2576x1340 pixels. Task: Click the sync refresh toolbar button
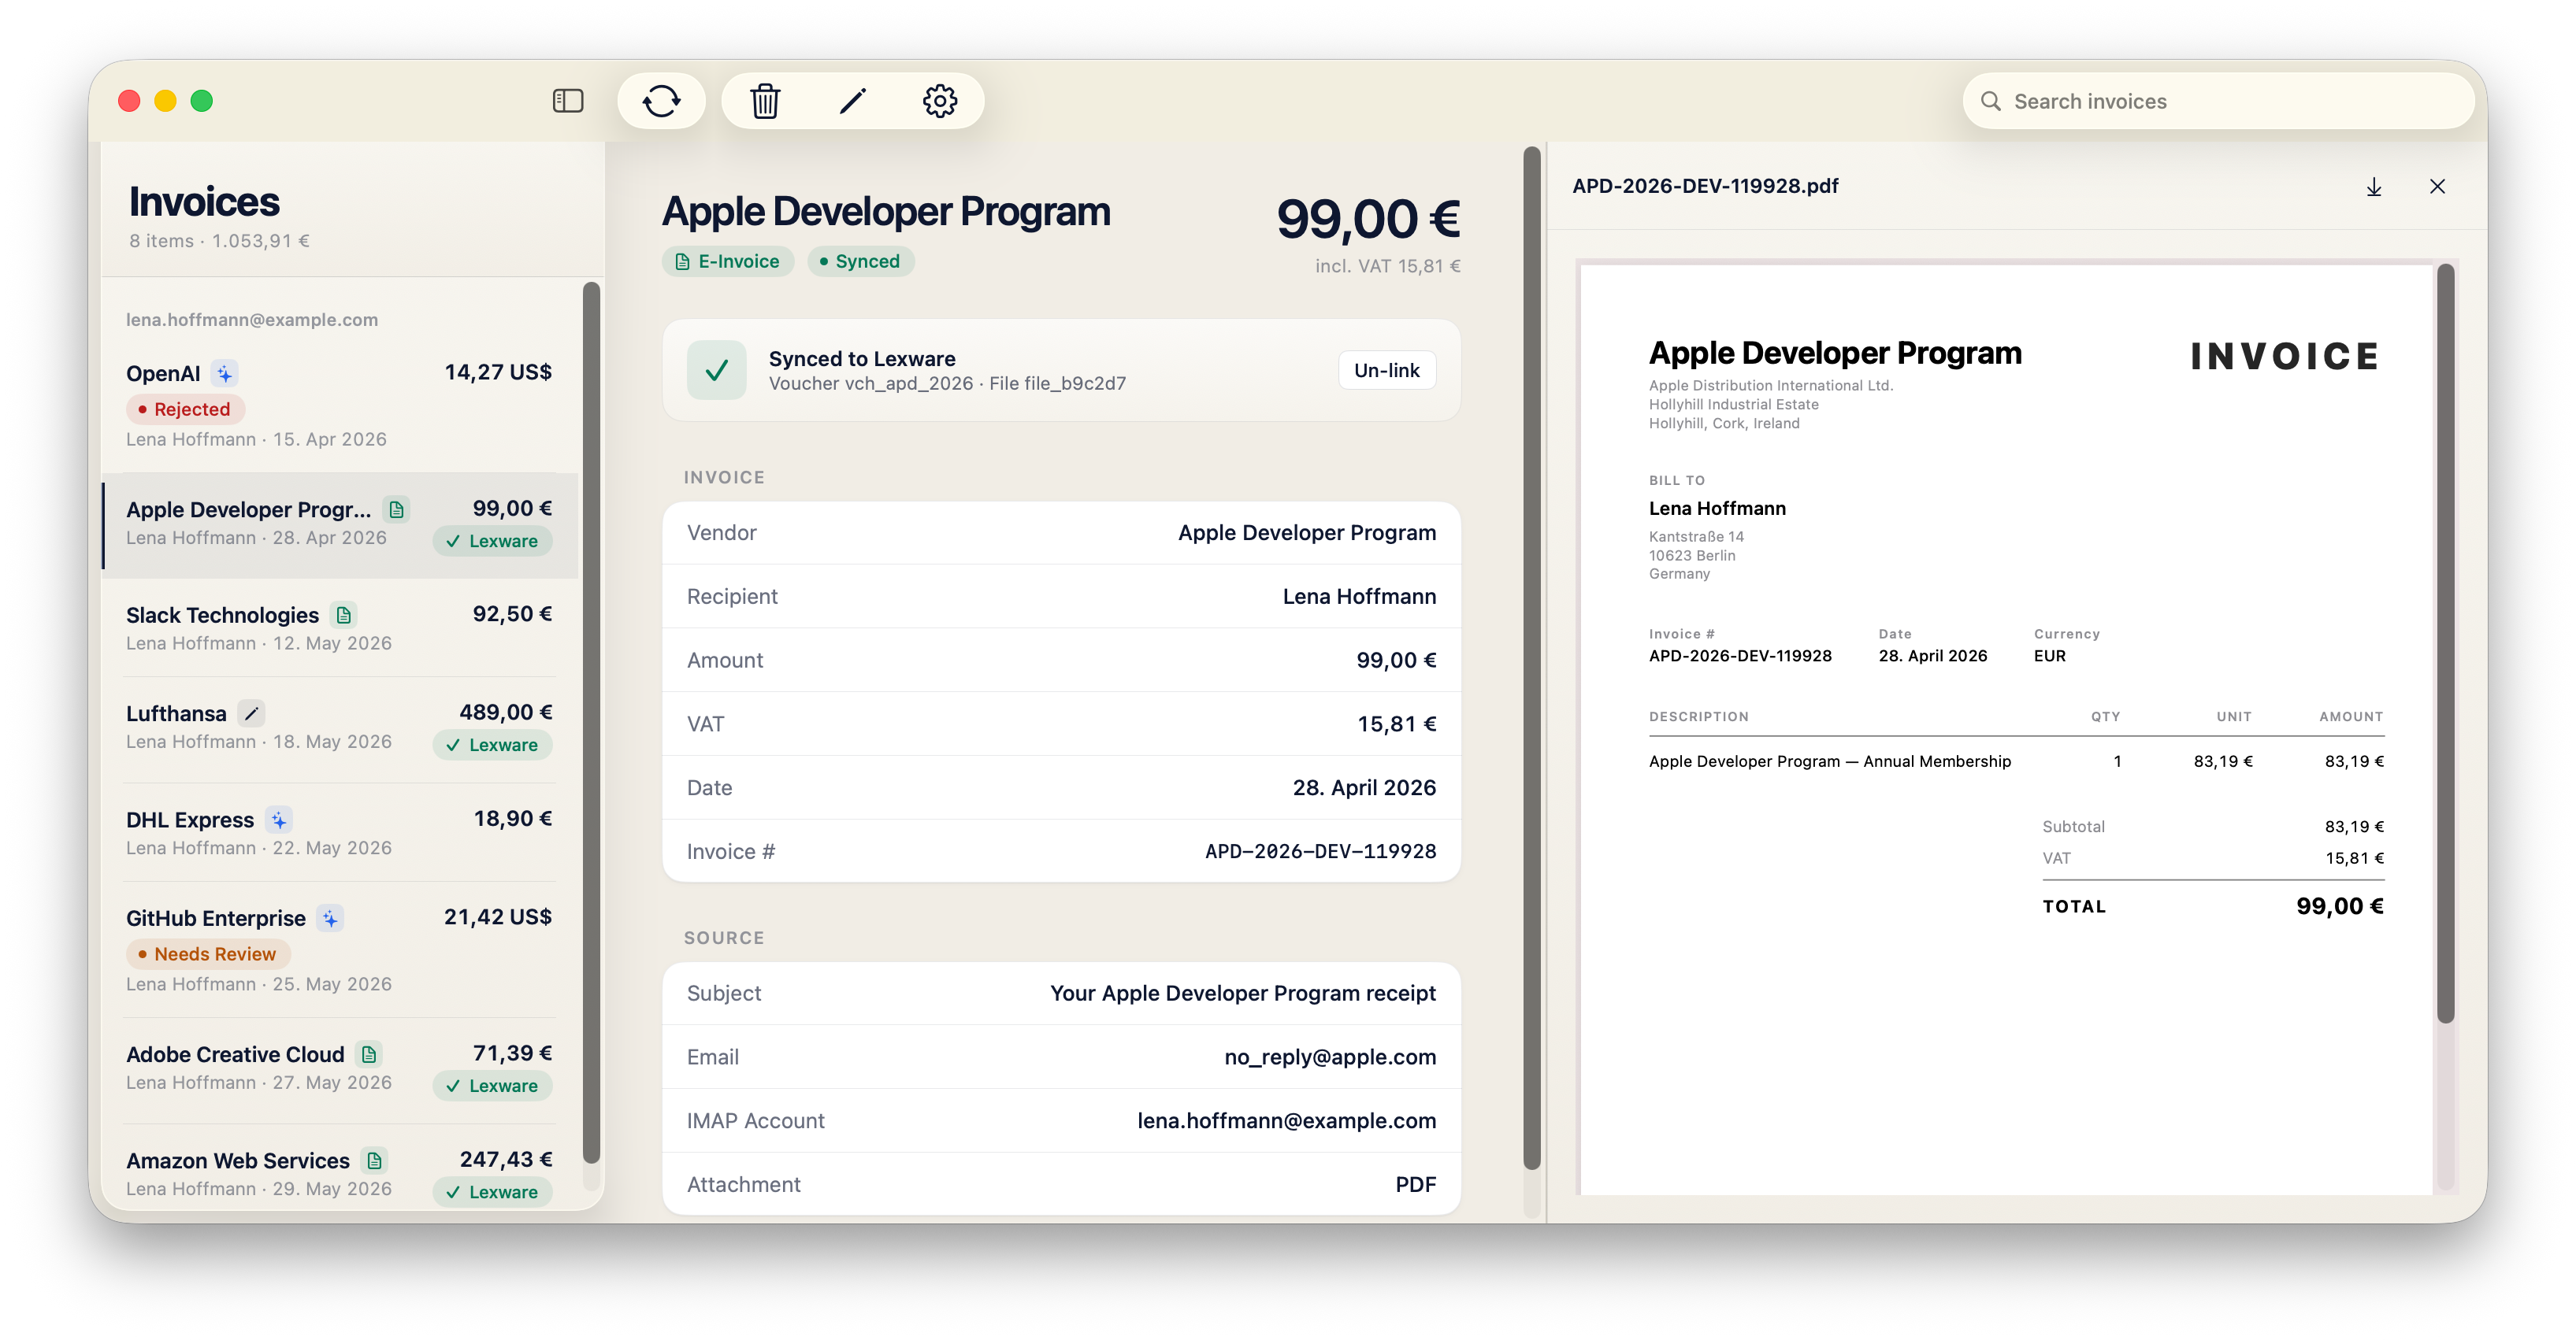661,101
